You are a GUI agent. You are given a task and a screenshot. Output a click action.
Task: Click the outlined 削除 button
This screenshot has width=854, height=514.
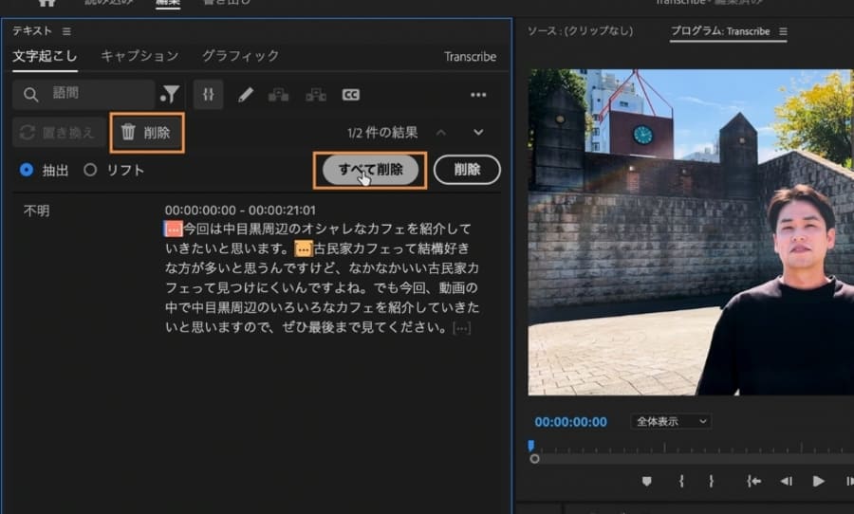[x=467, y=170]
